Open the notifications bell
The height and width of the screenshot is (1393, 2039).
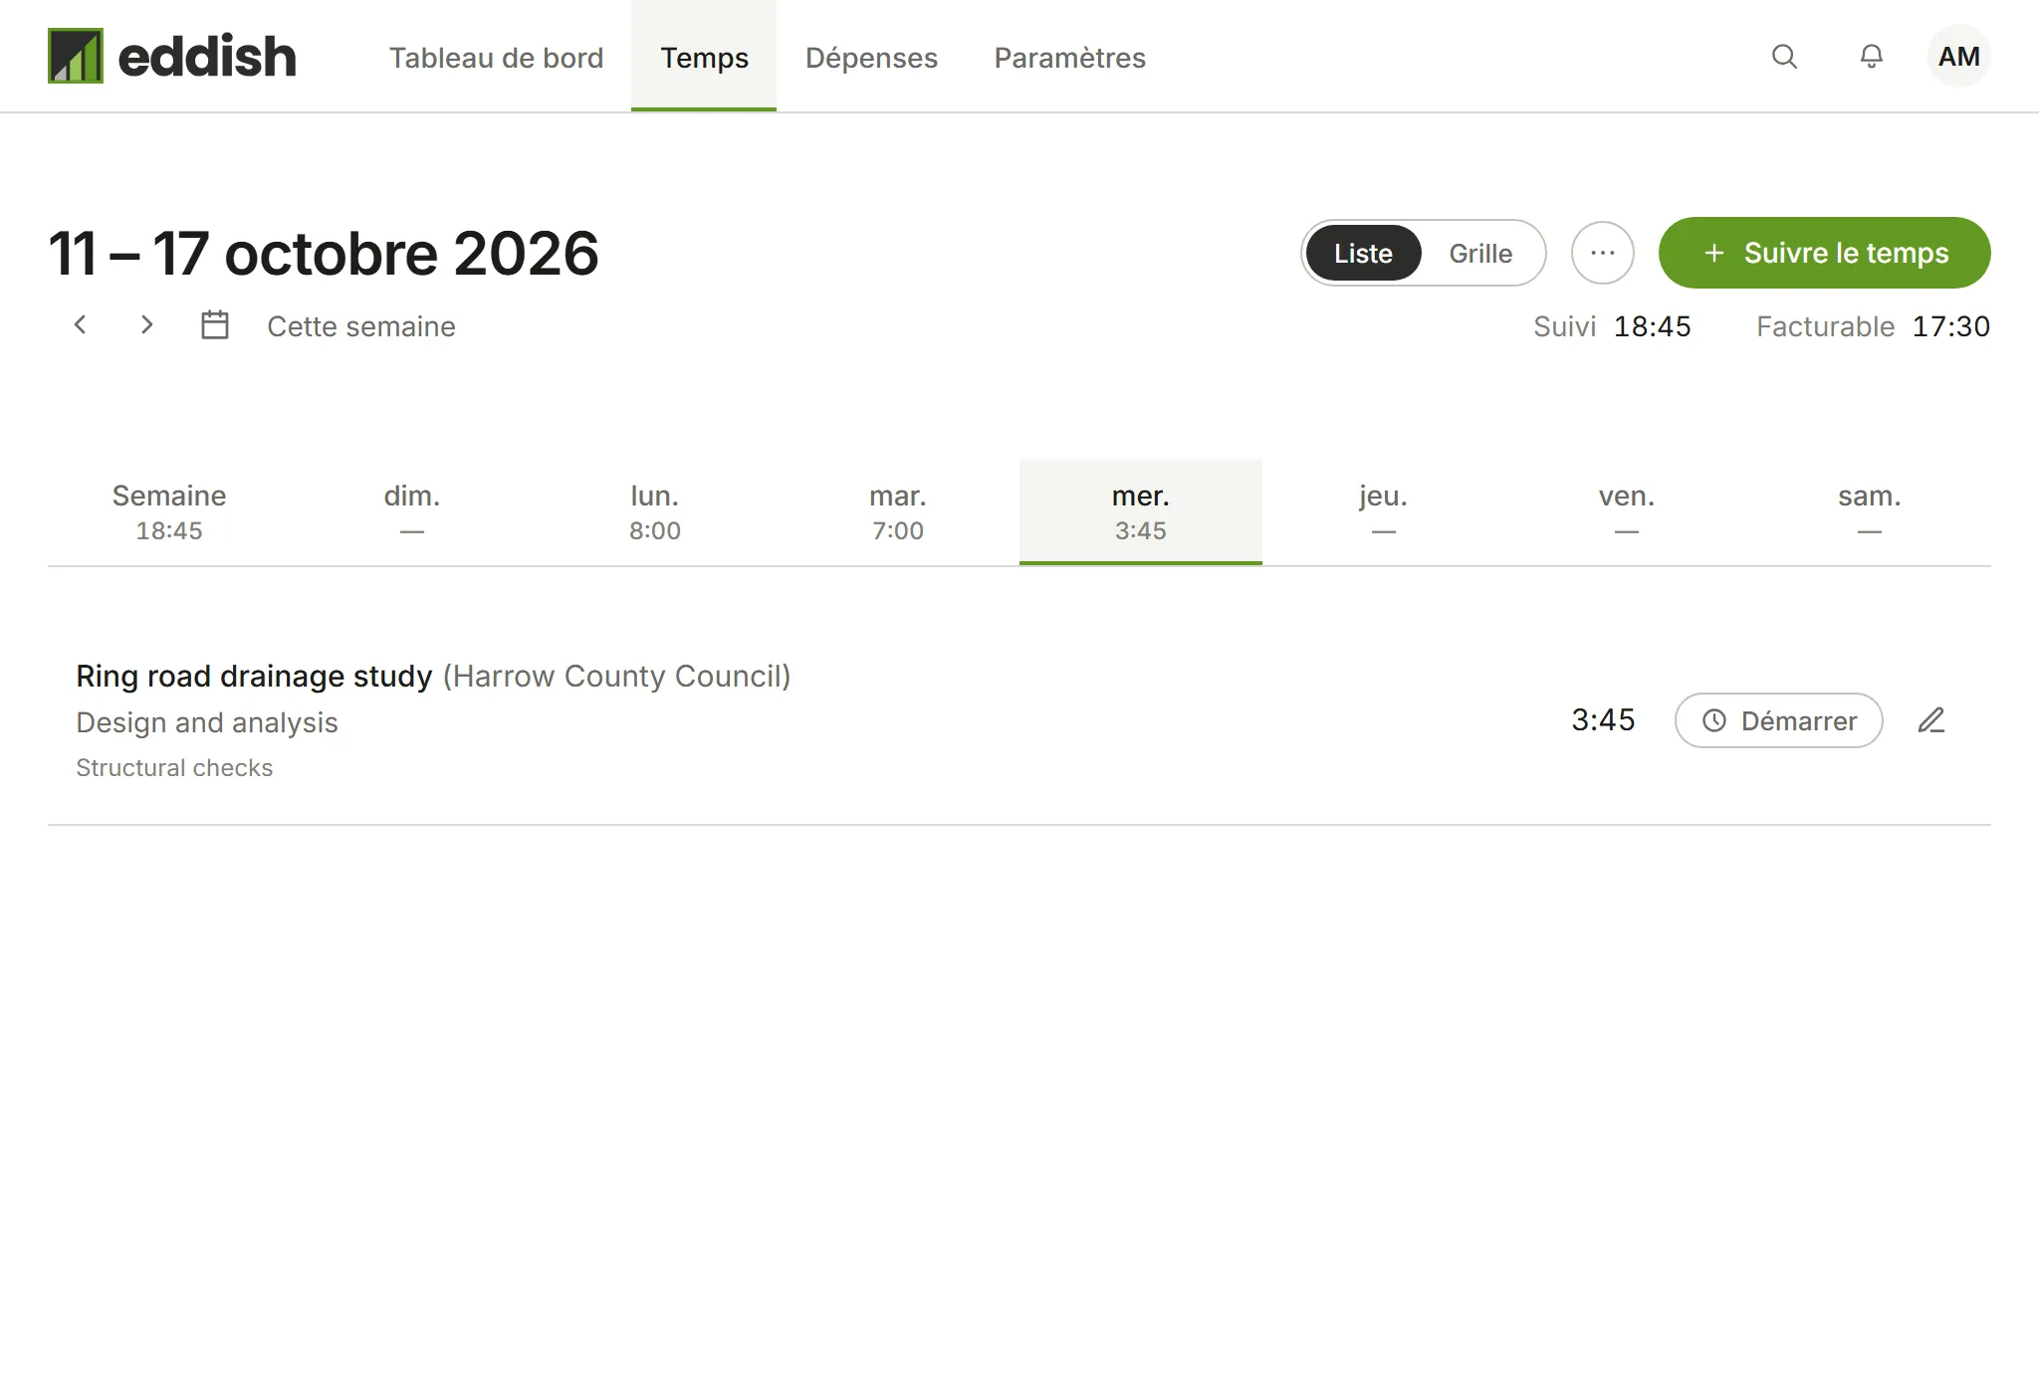1872,57
